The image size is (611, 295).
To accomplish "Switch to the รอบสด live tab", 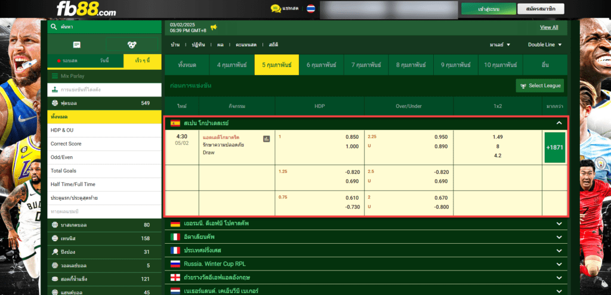I will click(x=67, y=61).
